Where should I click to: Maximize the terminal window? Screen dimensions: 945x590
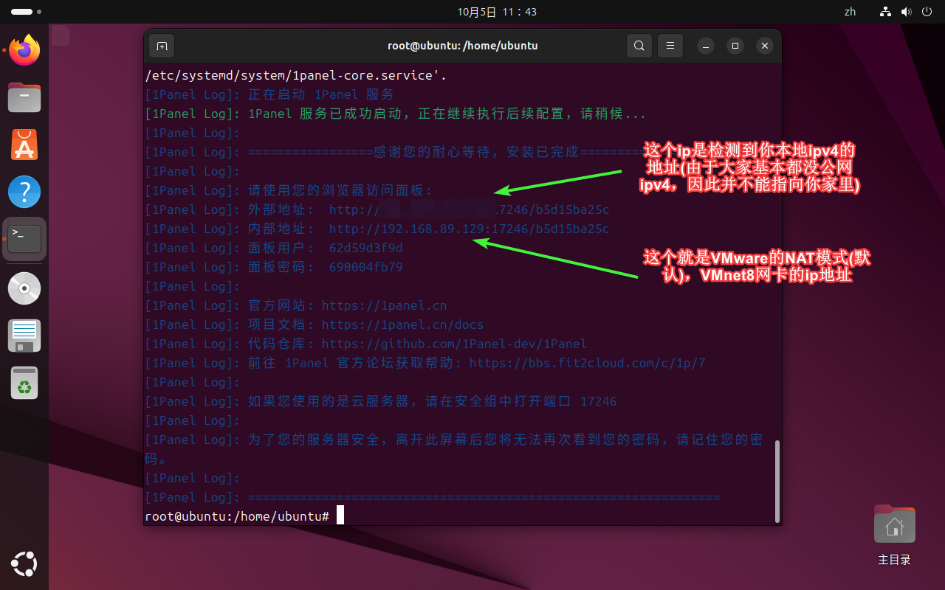[735, 46]
